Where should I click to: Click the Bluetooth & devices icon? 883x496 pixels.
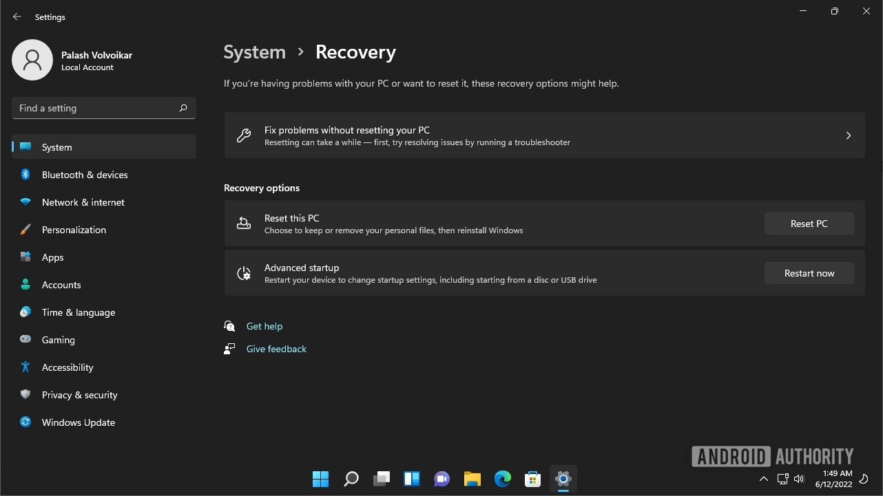[25, 175]
